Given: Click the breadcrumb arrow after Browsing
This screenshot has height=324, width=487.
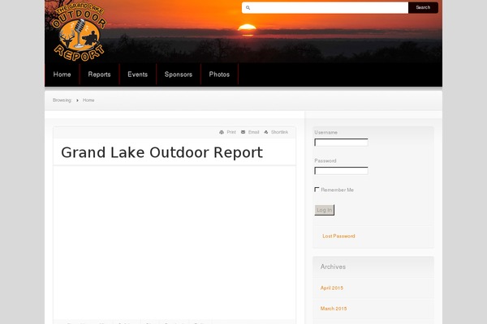Looking at the screenshot, I should [77, 100].
